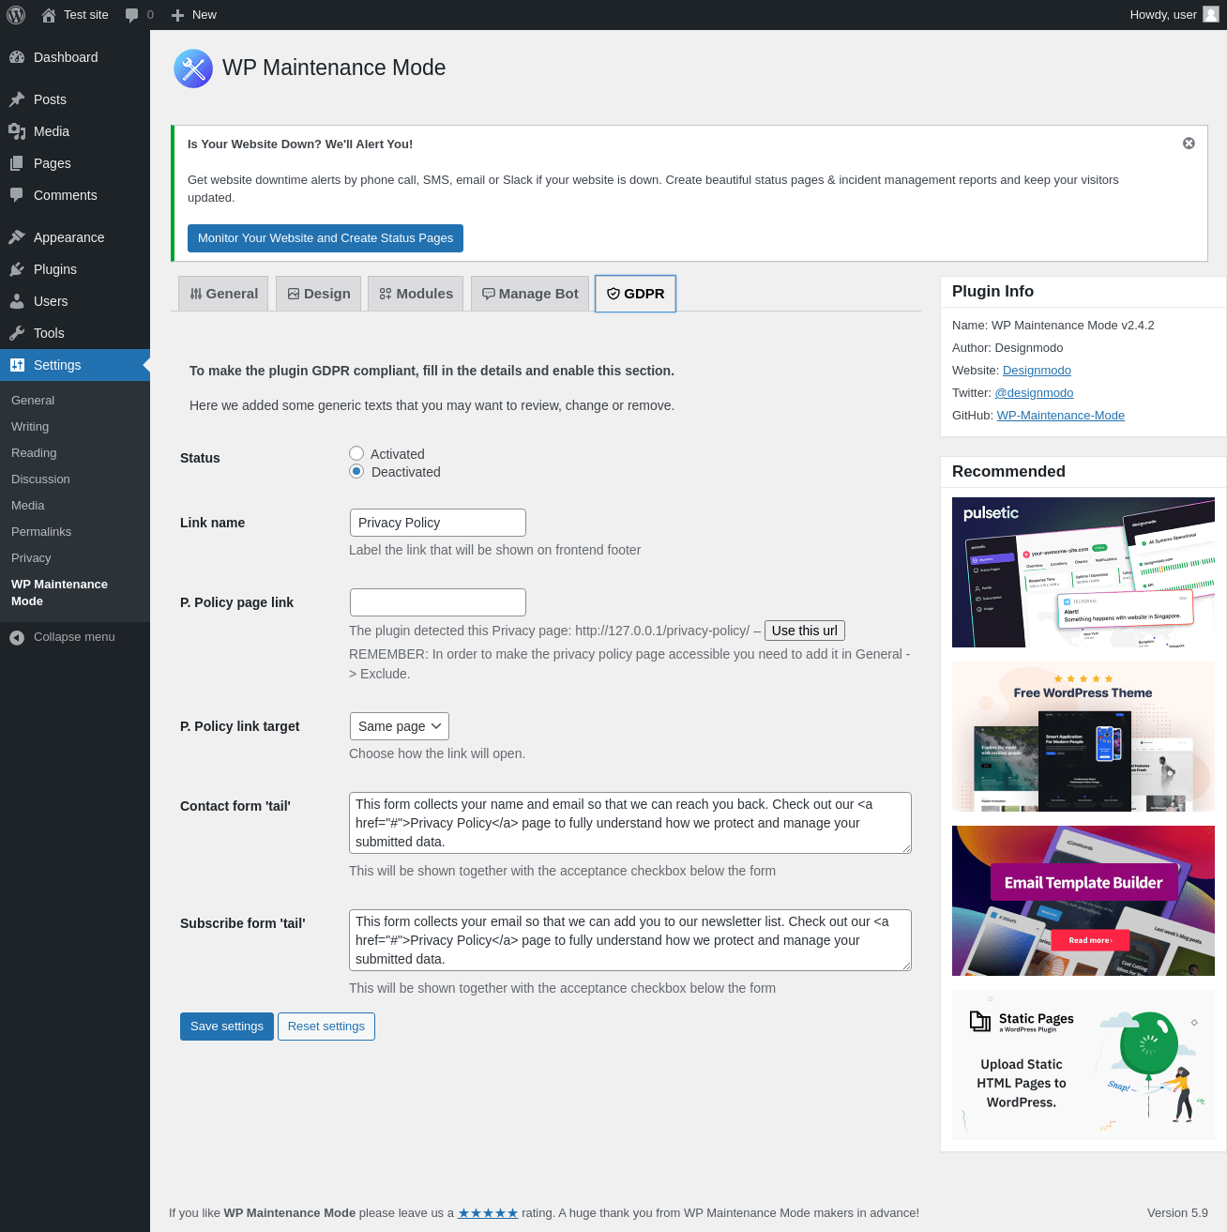Open the WP-Maintenance-Mode GitHub link
Screen dimensions: 1227x1232
1061,416
